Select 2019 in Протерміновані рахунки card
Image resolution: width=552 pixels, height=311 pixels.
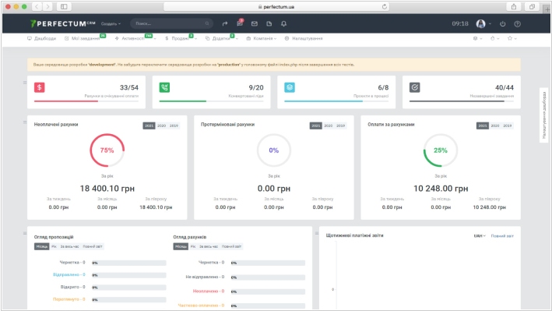point(341,125)
